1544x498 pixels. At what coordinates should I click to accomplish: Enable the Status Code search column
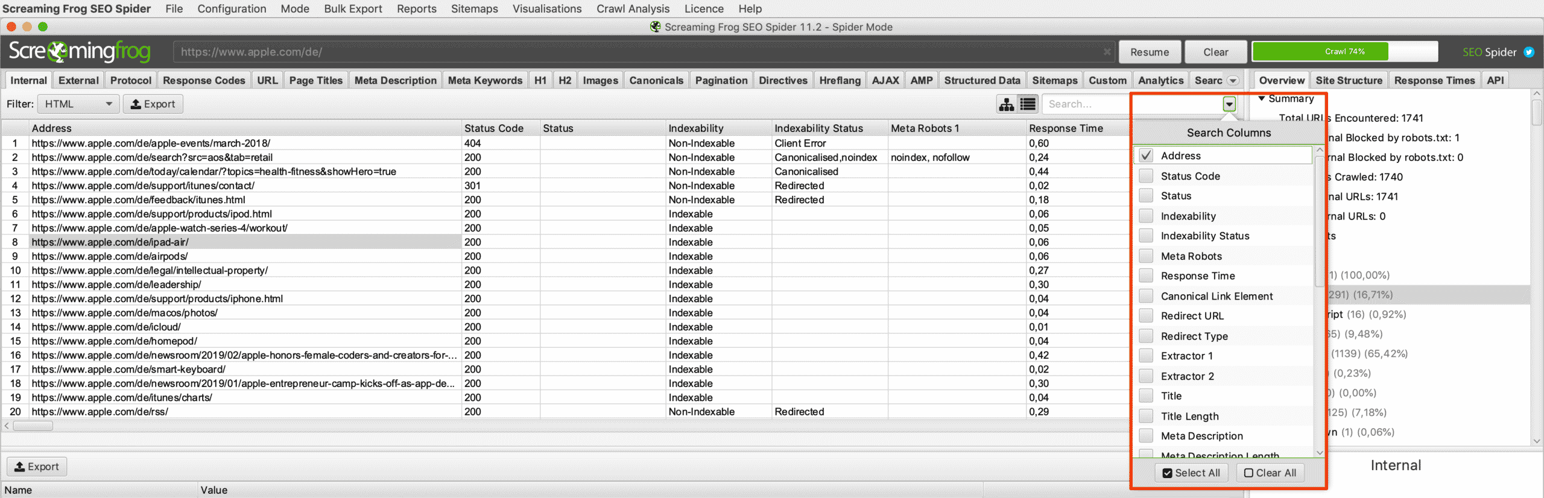[1146, 176]
